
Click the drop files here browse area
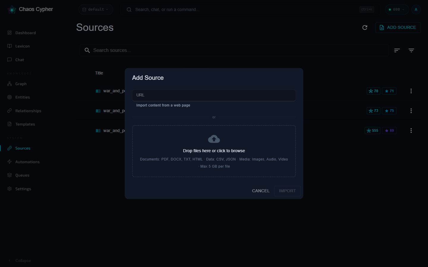[214, 151]
